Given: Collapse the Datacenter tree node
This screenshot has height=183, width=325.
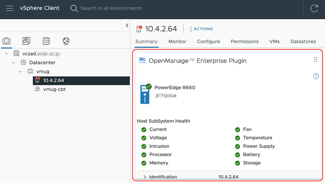Looking at the screenshot, I should pyautogui.click(x=13, y=63).
